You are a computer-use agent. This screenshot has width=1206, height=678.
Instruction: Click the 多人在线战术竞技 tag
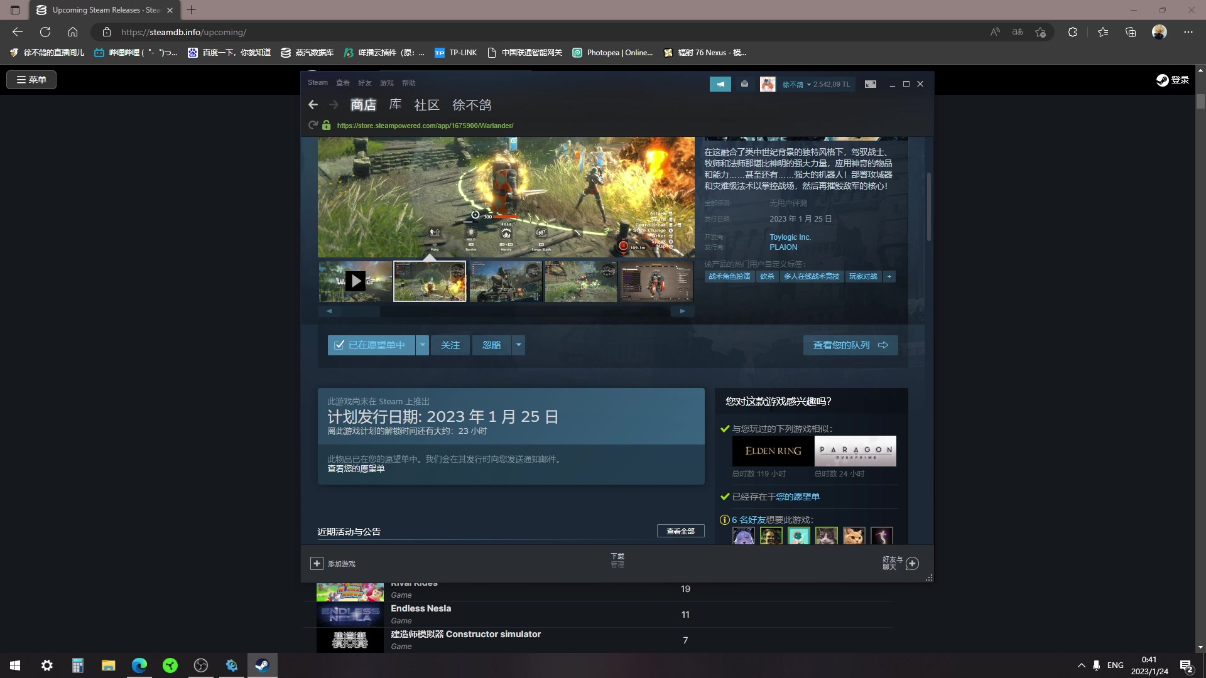coord(812,277)
